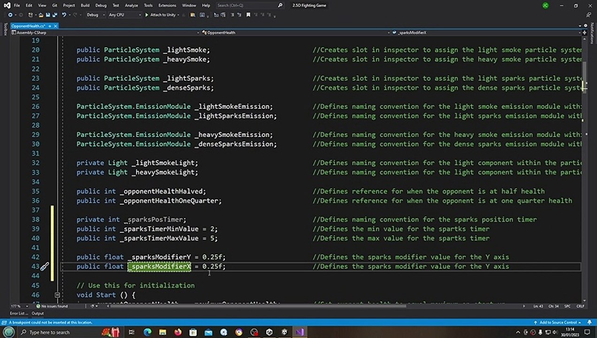
Task: Click the Save file icon
Action: click(x=47, y=15)
